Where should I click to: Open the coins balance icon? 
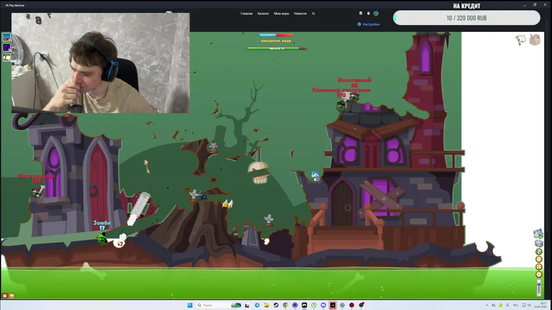(361, 13)
